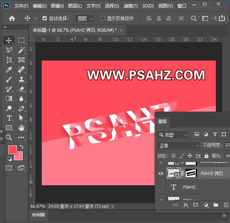The image size is (230, 223).
Task: Select the Rectangle shape tool
Action: click(9, 128)
